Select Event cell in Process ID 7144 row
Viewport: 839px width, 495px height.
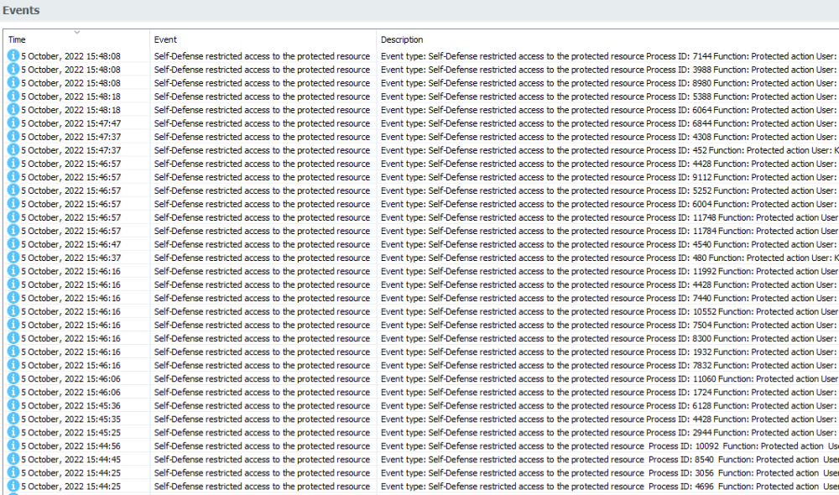pyautogui.click(x=262, y=55)
